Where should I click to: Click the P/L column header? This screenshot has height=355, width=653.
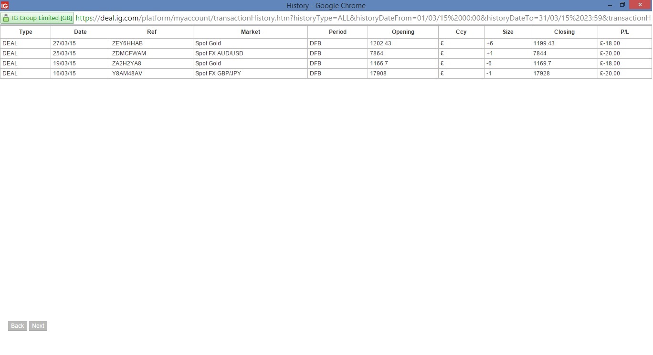point(625,32)
